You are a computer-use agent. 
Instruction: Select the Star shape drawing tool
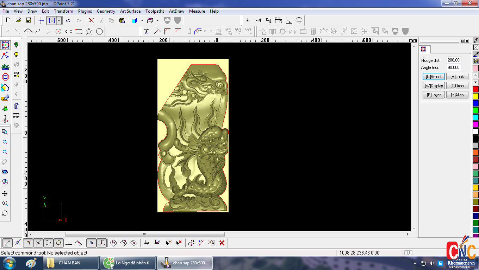point(89,31)
